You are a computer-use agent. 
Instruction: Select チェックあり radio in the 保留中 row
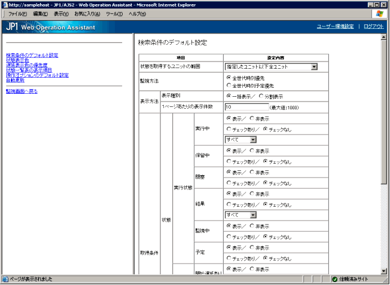(x=228, y=161)
